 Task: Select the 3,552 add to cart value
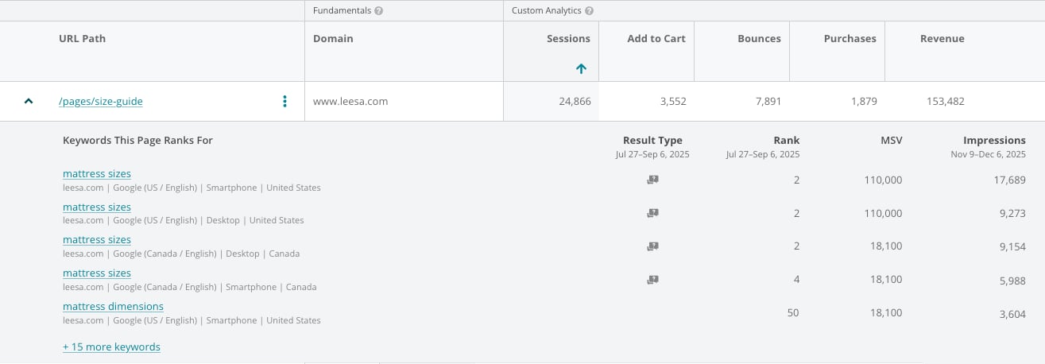673,102
